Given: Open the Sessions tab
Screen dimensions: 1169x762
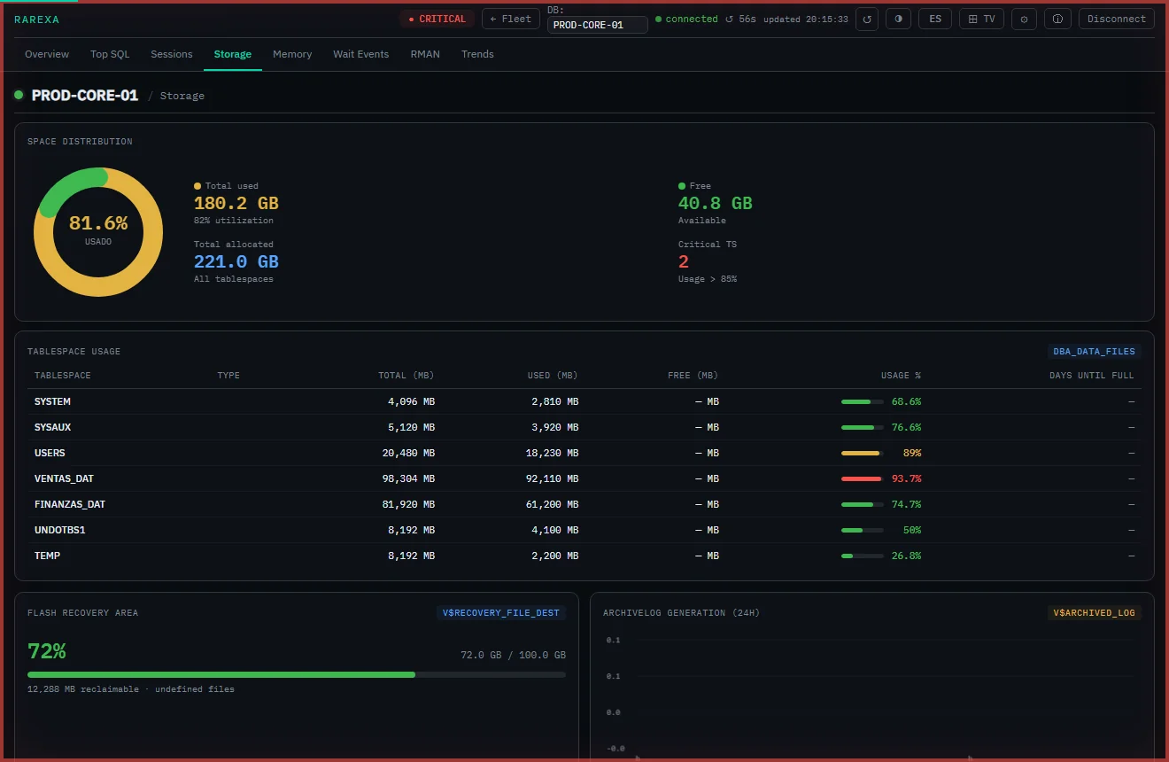Looking at the screenshot, I should [172, 54].
